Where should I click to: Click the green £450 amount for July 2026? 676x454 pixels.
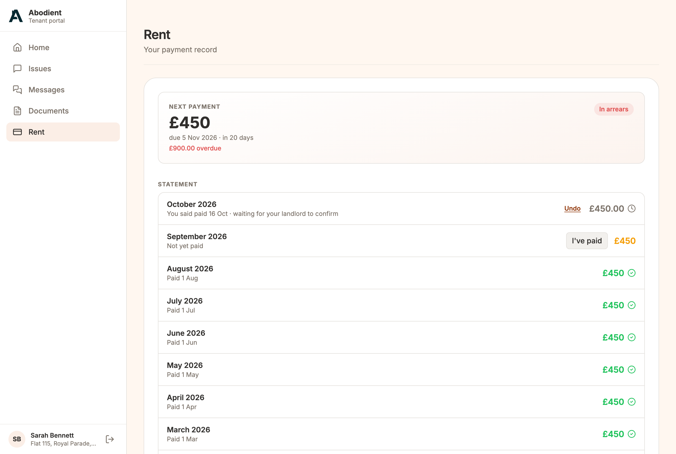[613, 305]
